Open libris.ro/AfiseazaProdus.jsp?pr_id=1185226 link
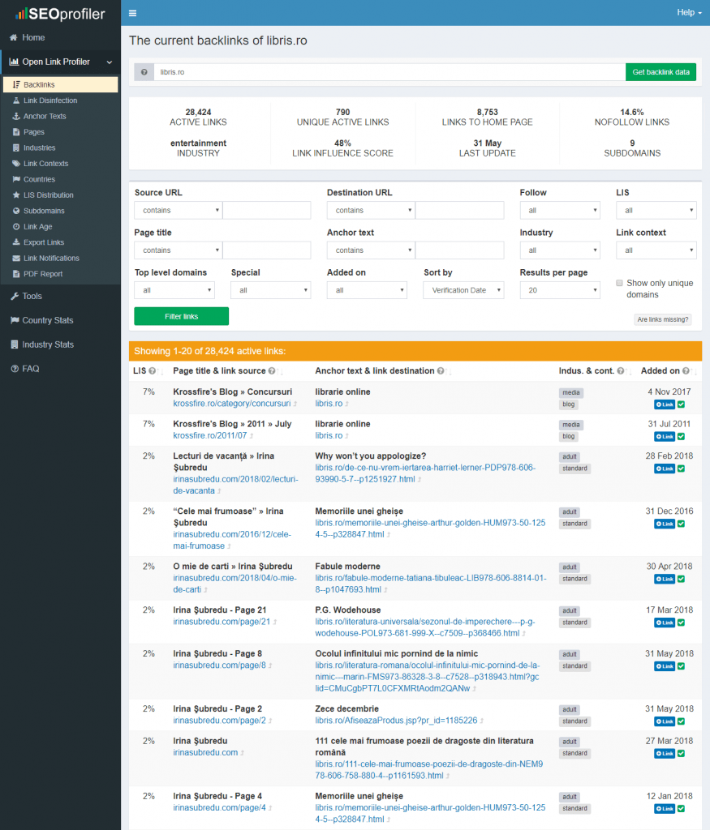The image size is (710, 830). [x=396, y=721]
